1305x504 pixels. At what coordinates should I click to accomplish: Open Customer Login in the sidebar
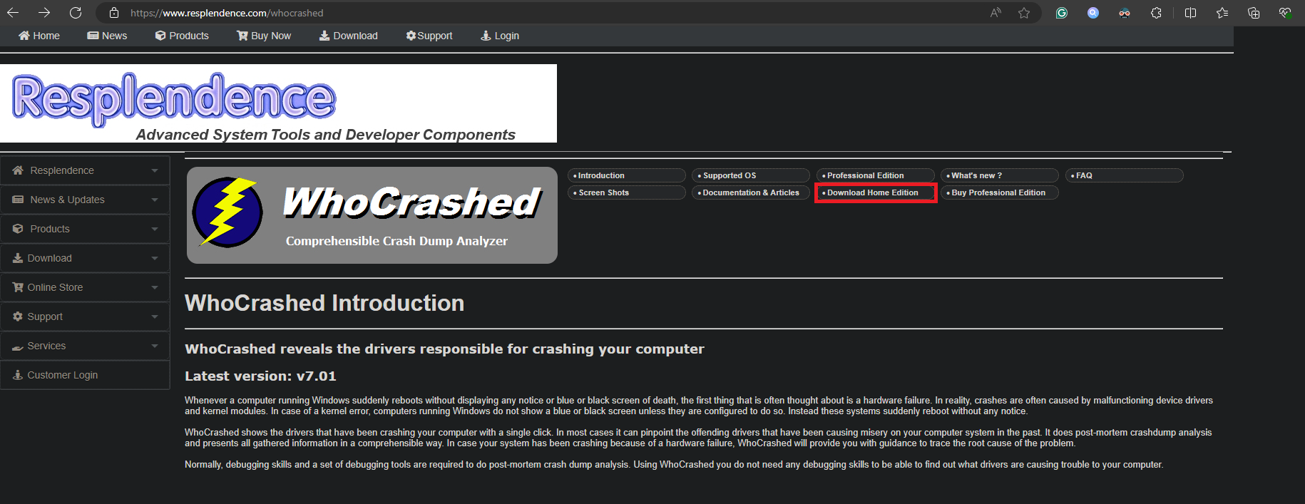click(x=85, y=375)
